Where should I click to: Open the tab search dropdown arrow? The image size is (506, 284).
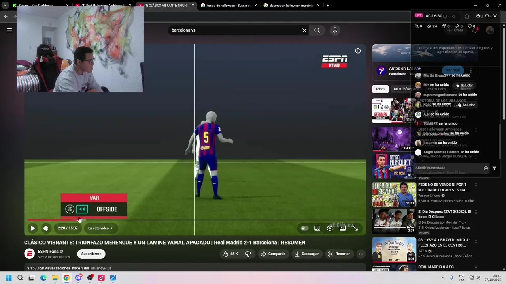(5, 6)
